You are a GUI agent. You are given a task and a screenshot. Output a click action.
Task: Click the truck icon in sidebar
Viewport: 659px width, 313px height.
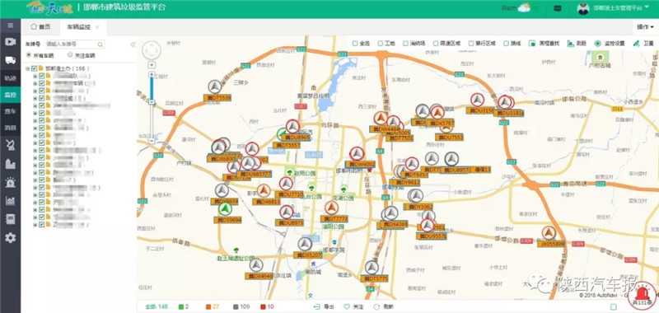click(10, 59)
